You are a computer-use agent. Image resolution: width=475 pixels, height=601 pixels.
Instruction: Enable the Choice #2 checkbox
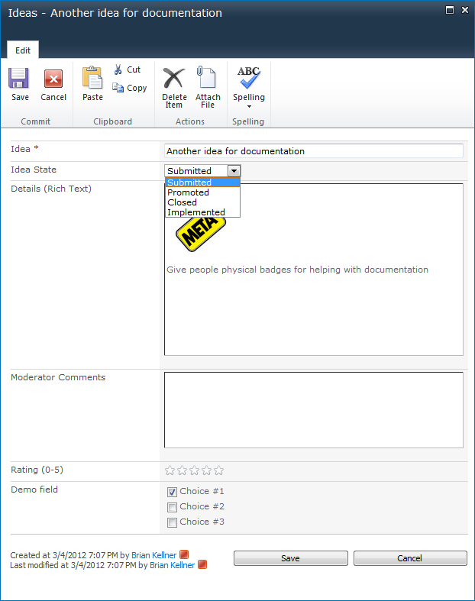[x=173, y=507]
